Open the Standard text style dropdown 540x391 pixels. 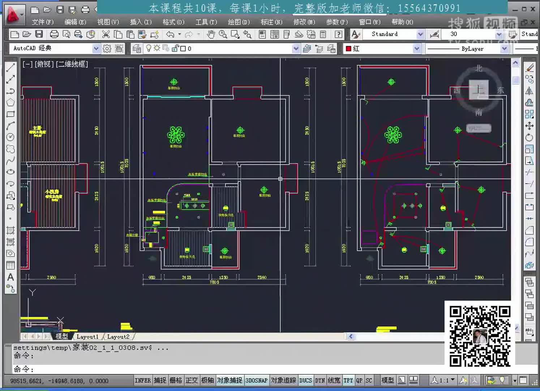click(420, 34)
